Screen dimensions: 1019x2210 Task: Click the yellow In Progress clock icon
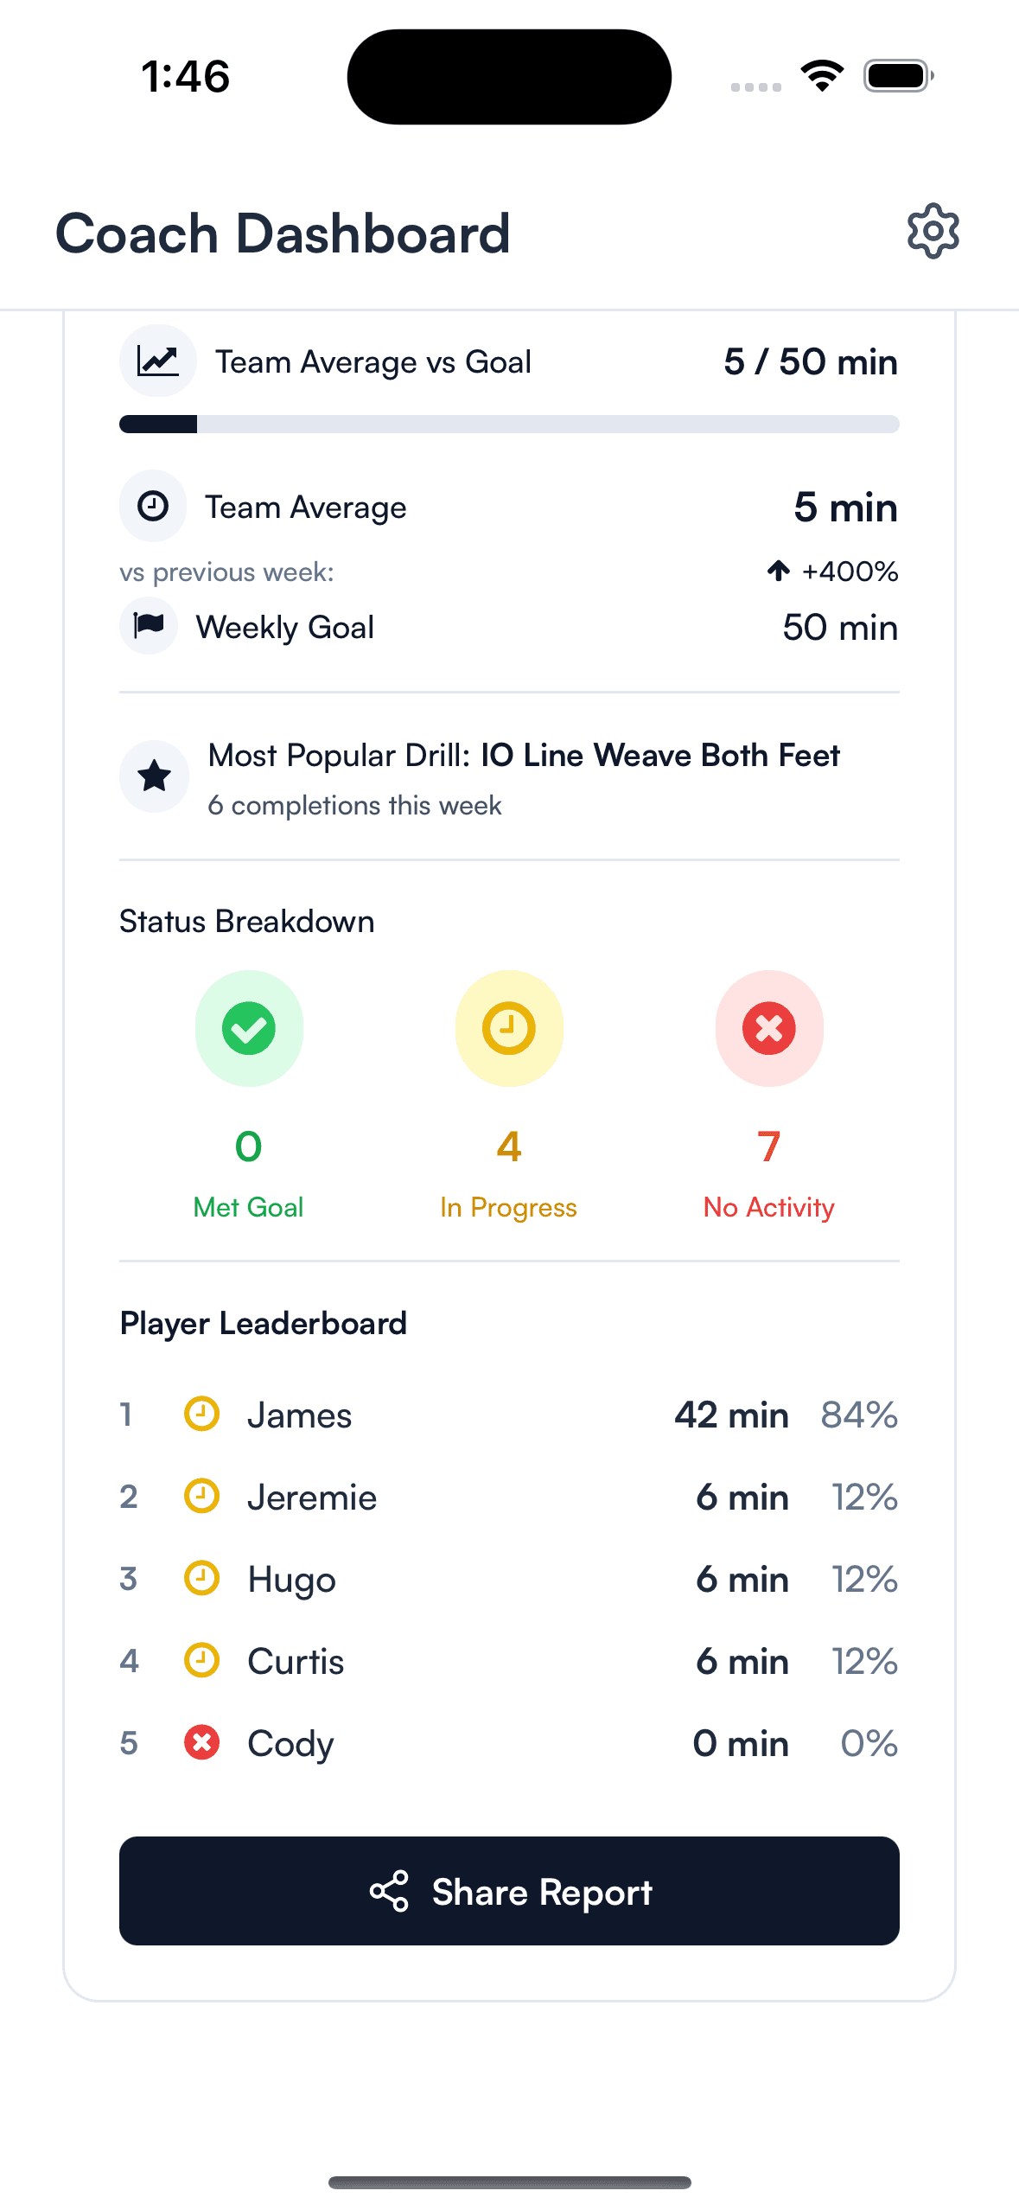point(509,1028)
